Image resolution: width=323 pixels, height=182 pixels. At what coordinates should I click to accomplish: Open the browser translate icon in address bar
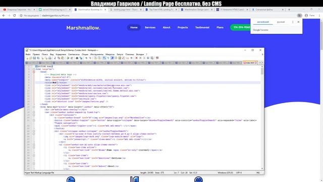[299, 16]
